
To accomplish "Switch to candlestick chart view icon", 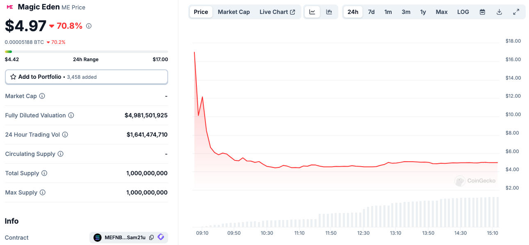I will tap(329, 12).
